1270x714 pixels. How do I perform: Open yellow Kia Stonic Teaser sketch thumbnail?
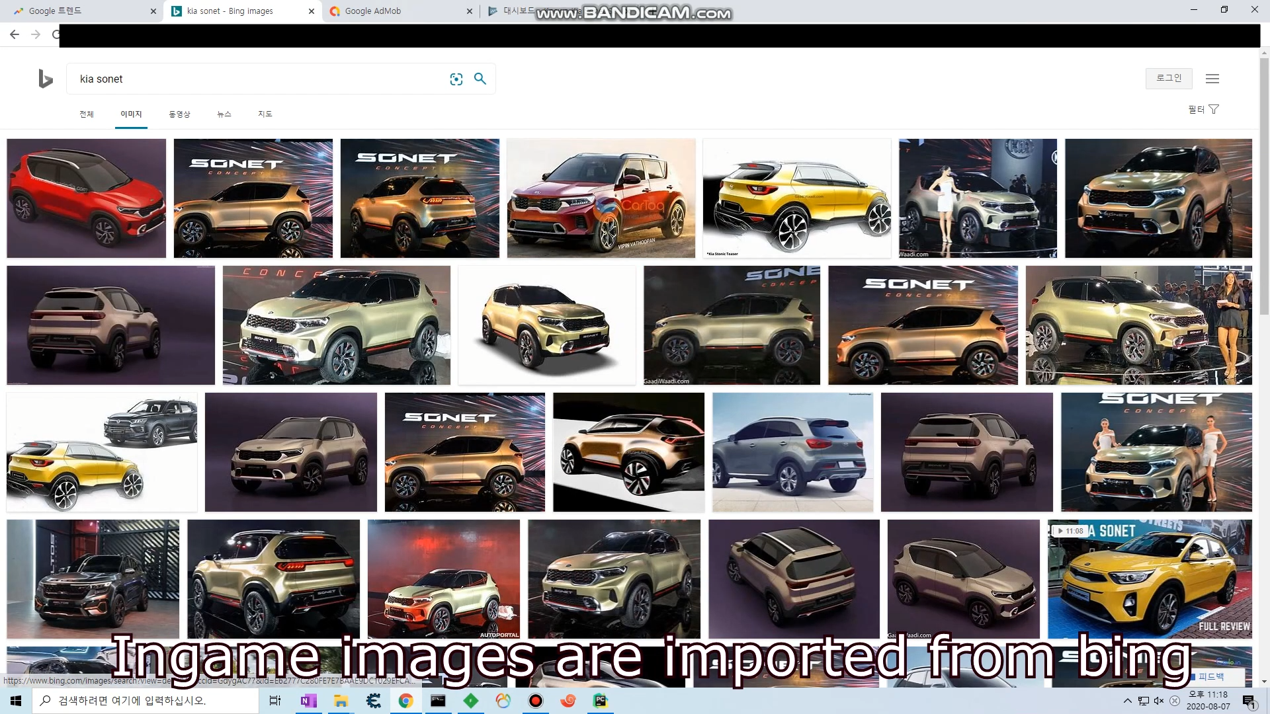(796, 198)
